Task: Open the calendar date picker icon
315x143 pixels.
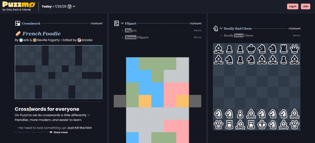Action: [70, 6]
